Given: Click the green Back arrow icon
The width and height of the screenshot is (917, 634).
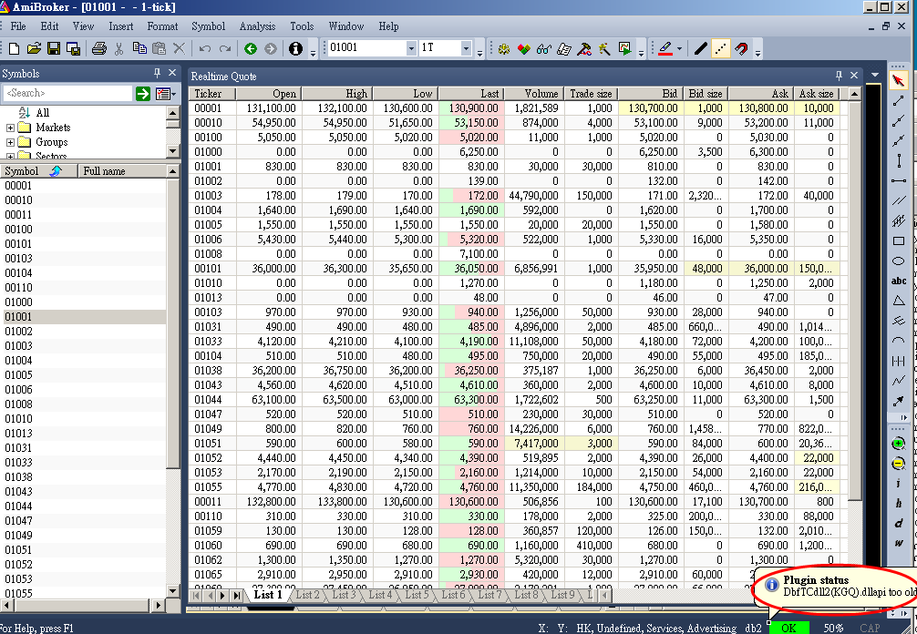Looking at the screenshot, I should pos(251,48).
